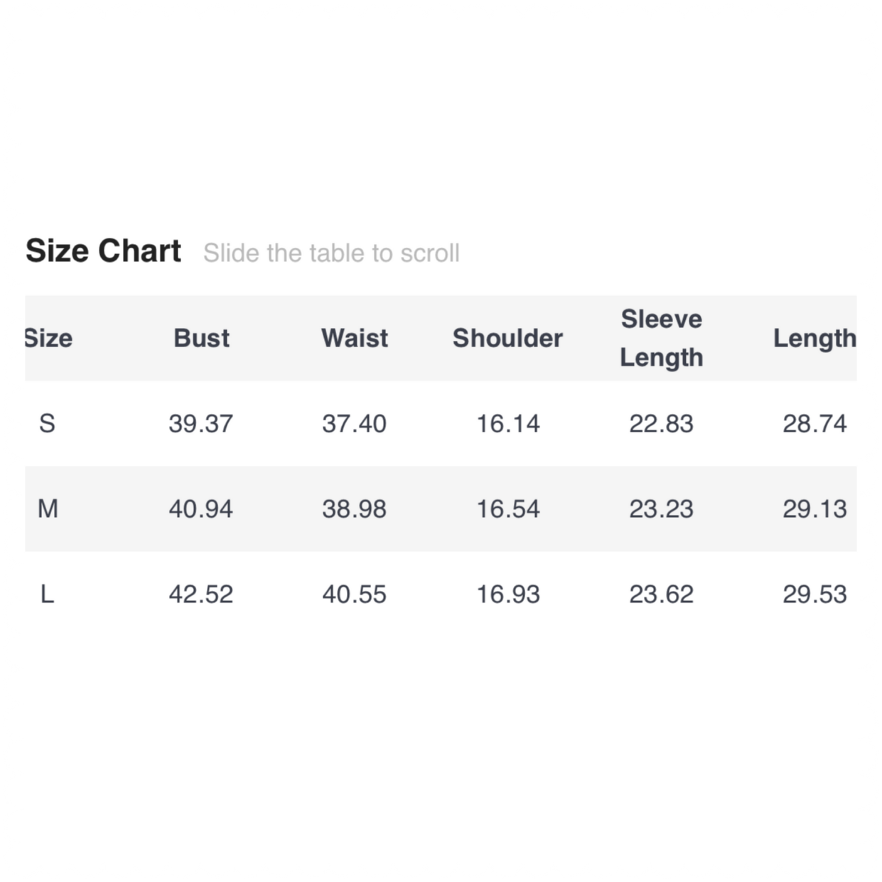Select the S size row label
Viewport: 882px width, 882px height.
47,424
